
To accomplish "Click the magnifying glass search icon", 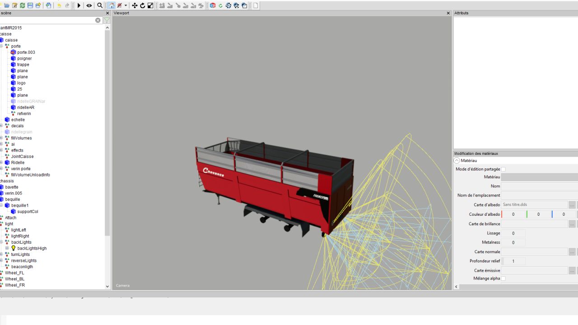I will [100, 5].
